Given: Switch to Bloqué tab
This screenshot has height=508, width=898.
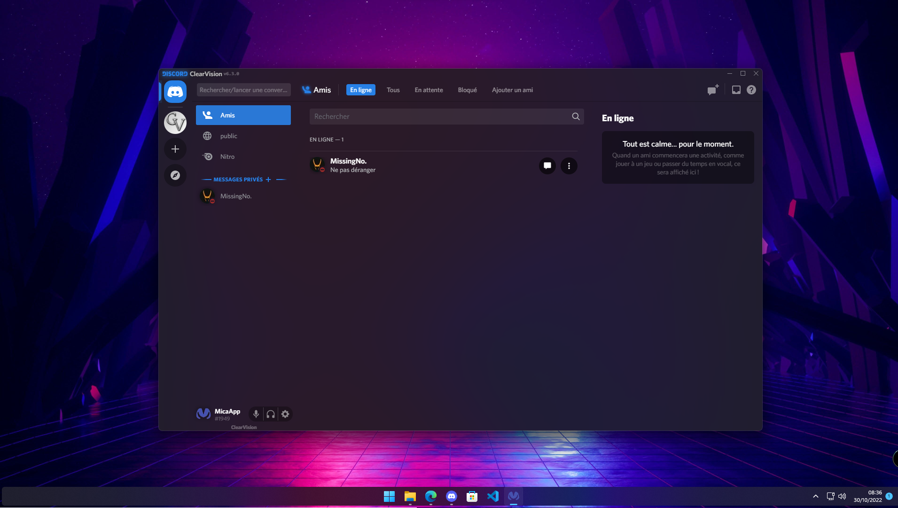Looking at the screenshot, I should click(468, 90).
